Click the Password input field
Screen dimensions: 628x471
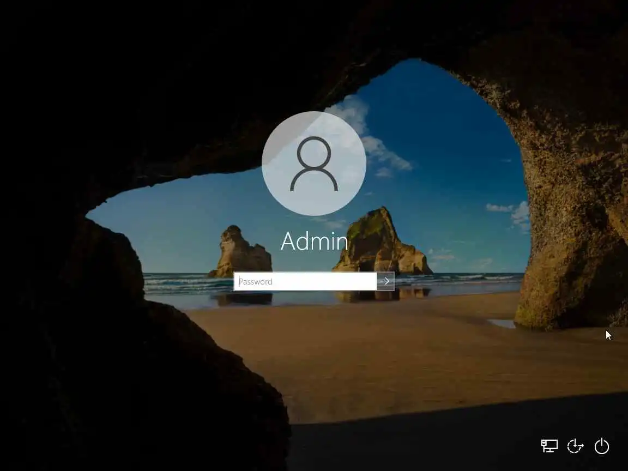[x=305, y=281]
